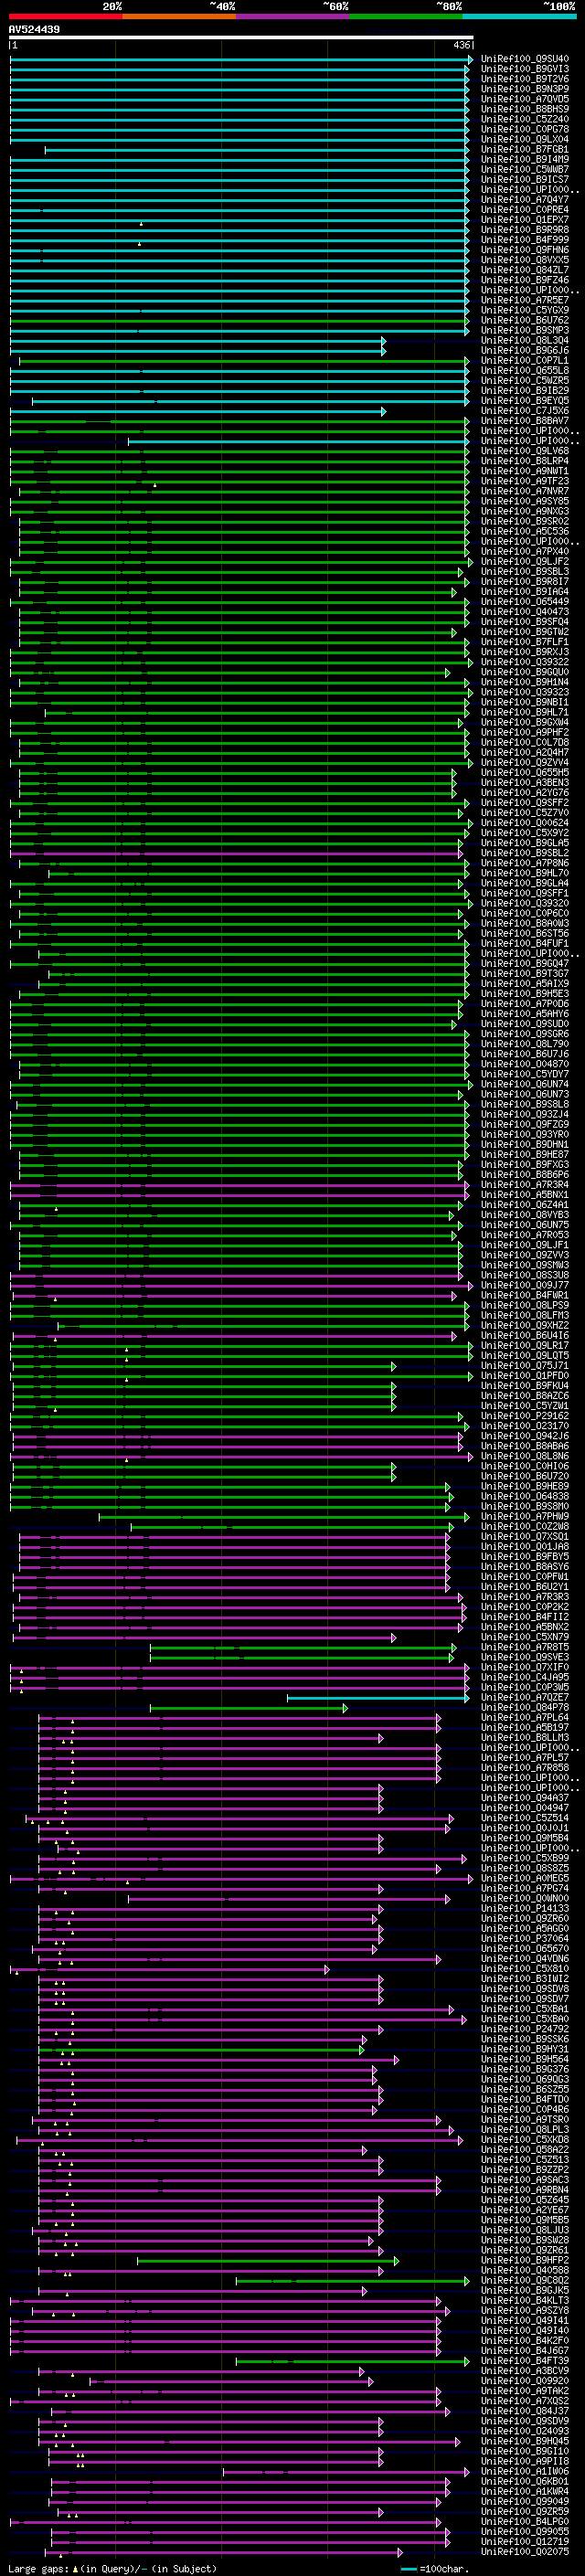Click the orange ~40% identity legend segment
This screenshot has height=2576, width=585.
pos(179,16)
